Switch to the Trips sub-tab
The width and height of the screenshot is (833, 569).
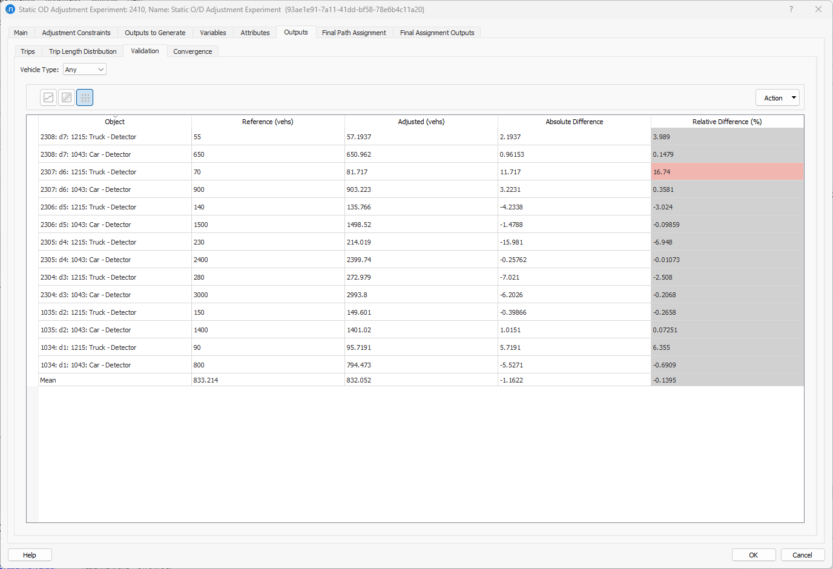tap(28, 51)
